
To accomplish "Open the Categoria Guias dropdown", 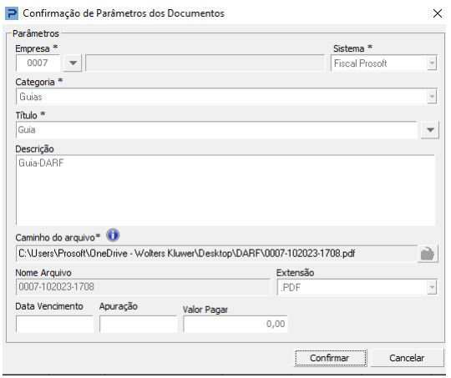I will point(432,96).
